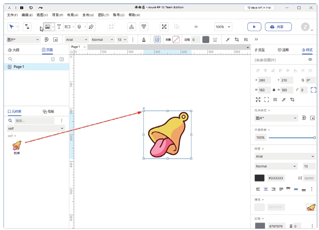
Task: Click the Add Page icon
Action: point(53,59)
